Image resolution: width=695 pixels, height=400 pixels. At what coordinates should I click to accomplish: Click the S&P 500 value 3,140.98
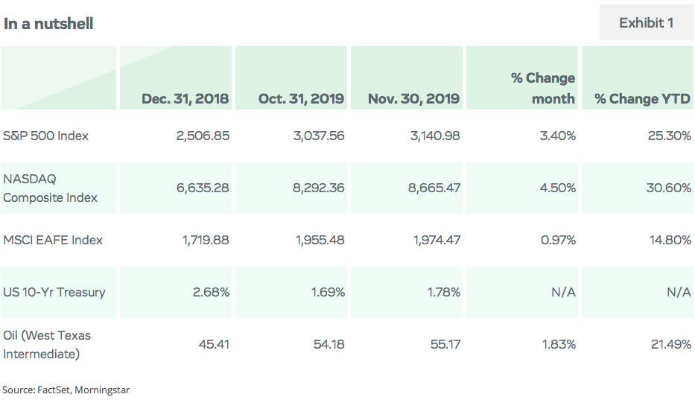435,136
